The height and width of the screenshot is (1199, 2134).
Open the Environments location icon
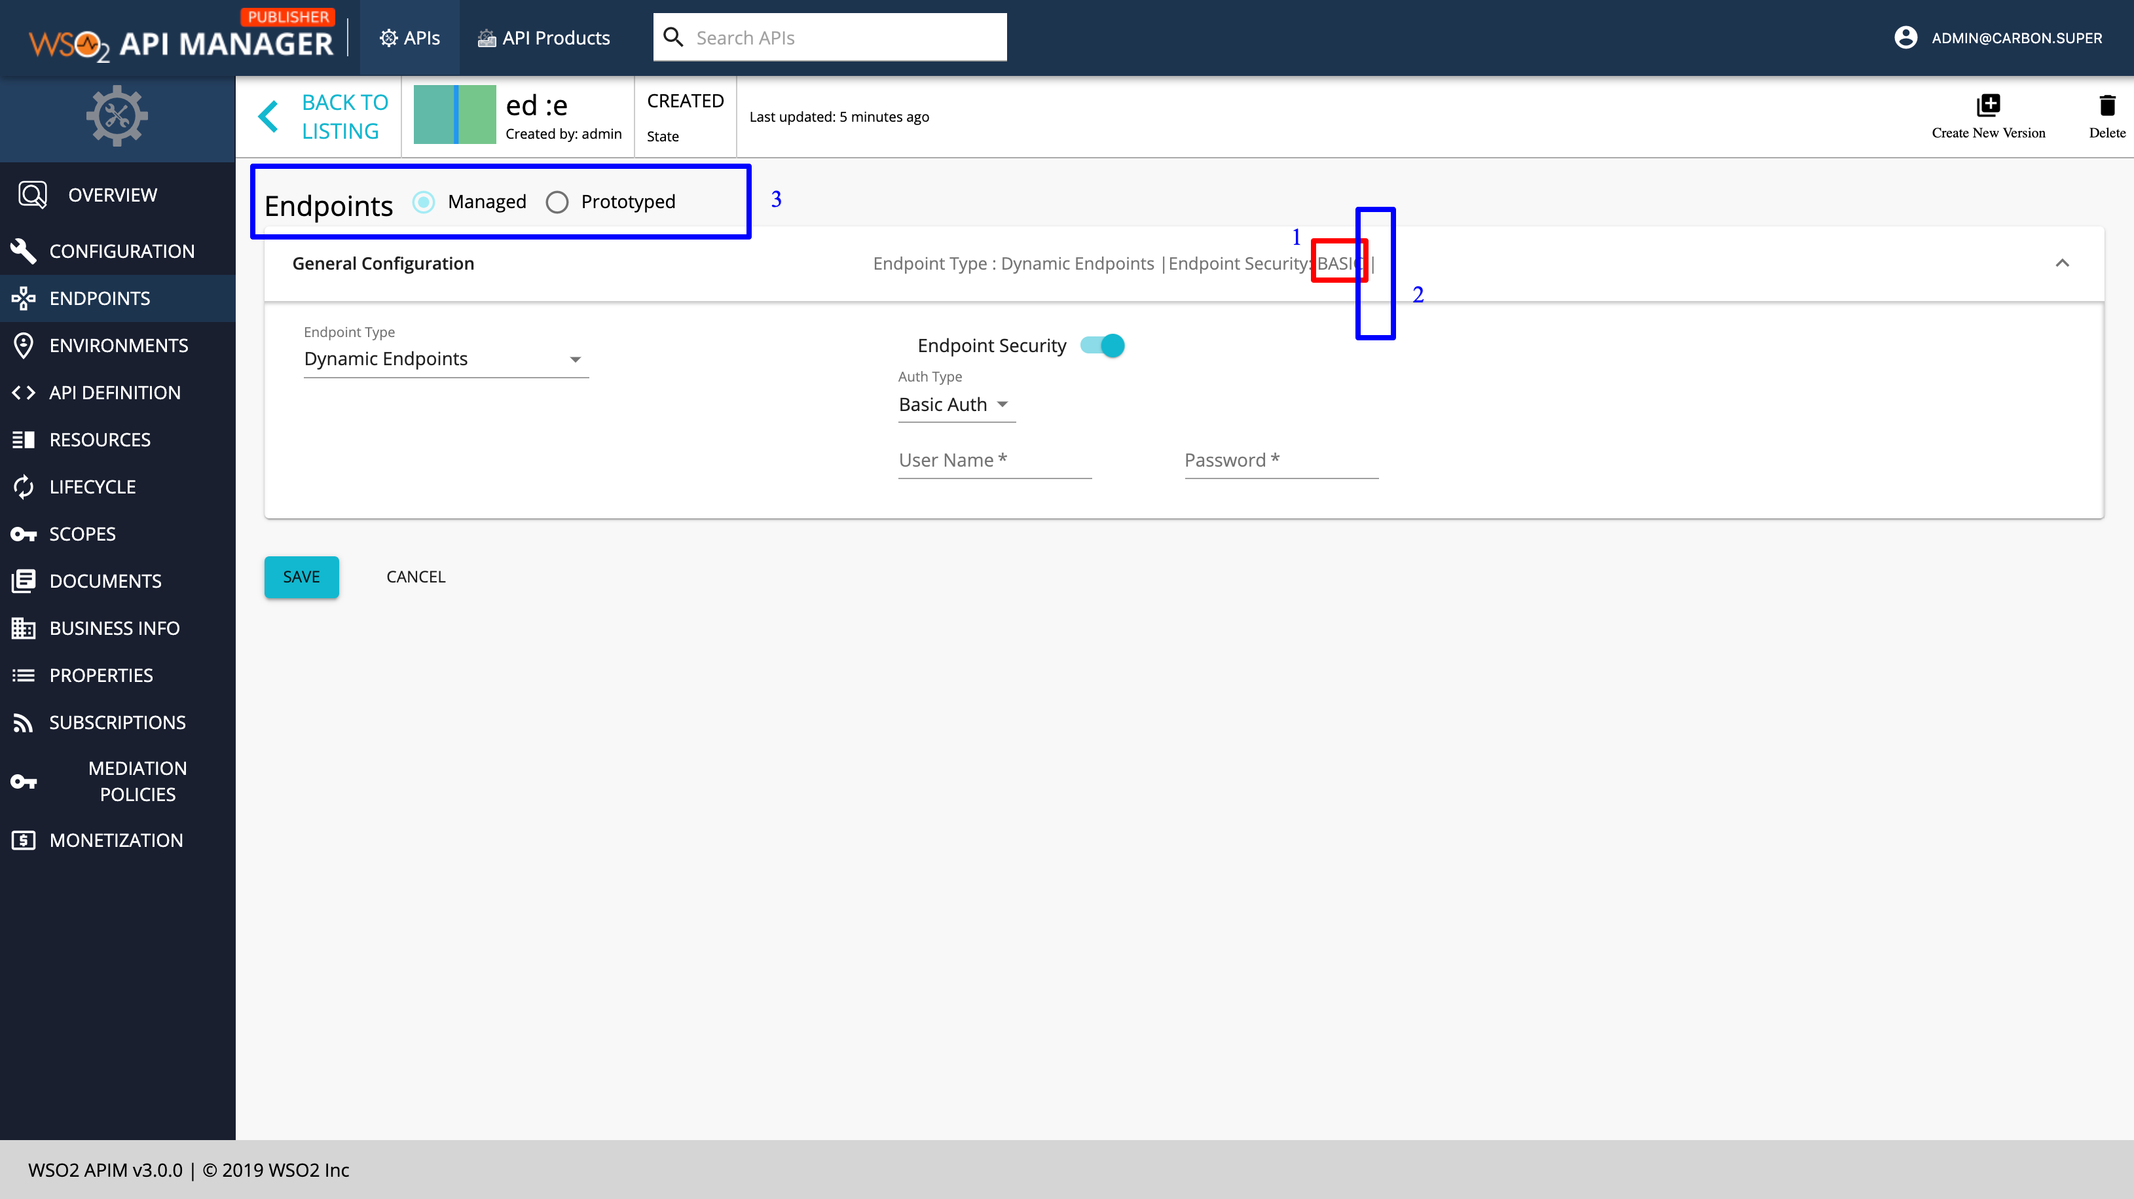[x=24, y=346]
